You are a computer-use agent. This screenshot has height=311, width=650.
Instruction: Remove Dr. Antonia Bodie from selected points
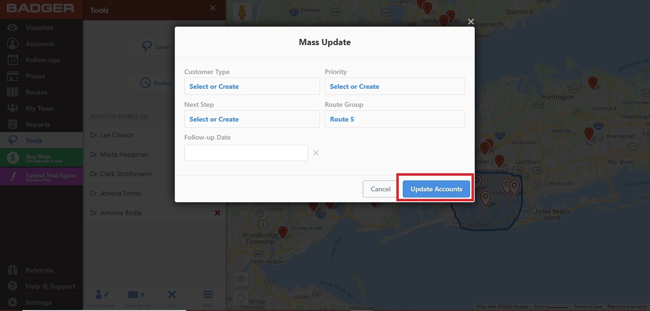tap(217, 213)
